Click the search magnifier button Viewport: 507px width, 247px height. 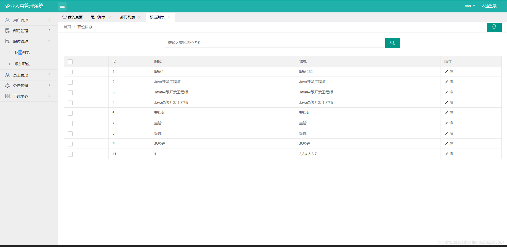393,43
